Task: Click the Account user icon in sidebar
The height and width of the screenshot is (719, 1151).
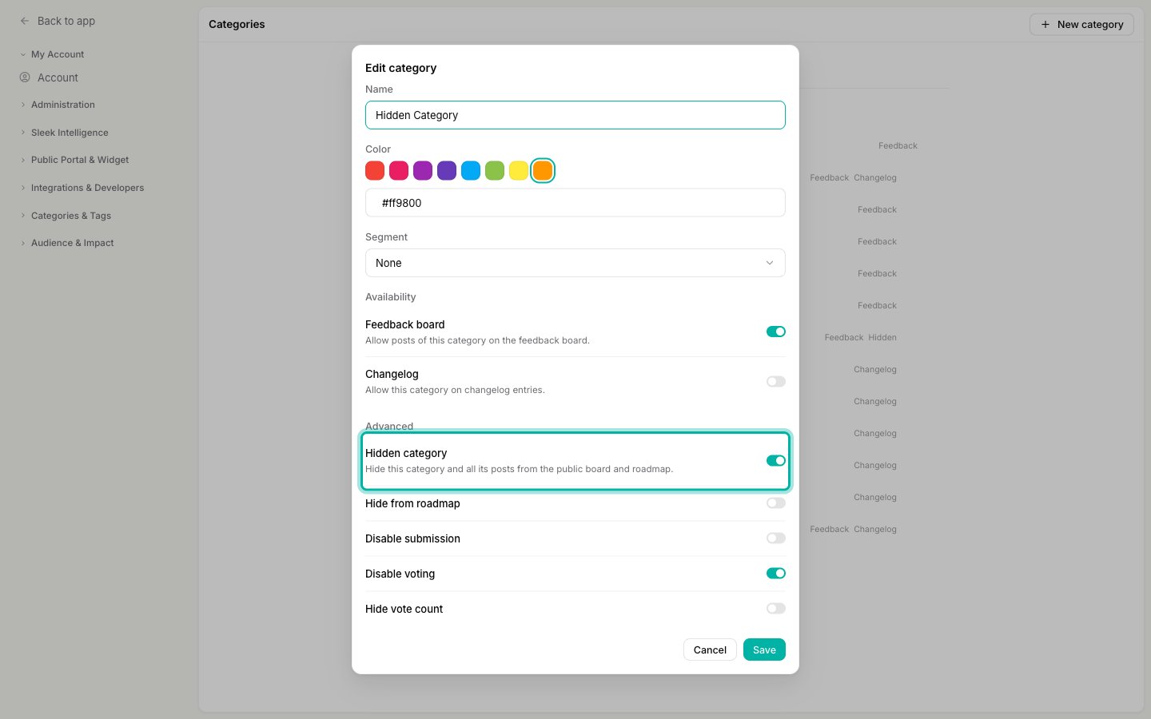Action: (25, 77)
